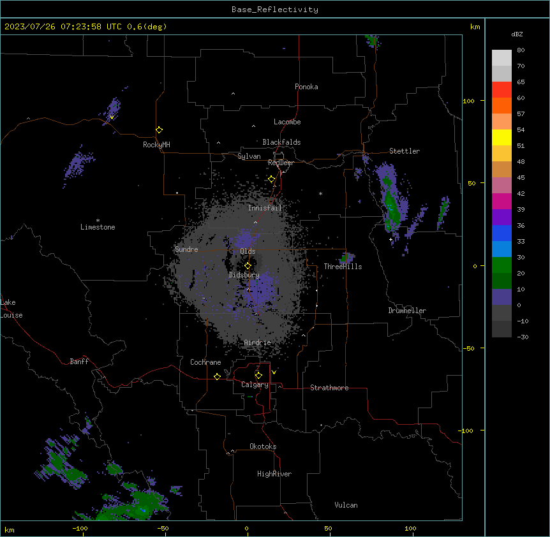Select the RedDeer label
This screenshot has height=537, width=550.
(x=281, y=163)
